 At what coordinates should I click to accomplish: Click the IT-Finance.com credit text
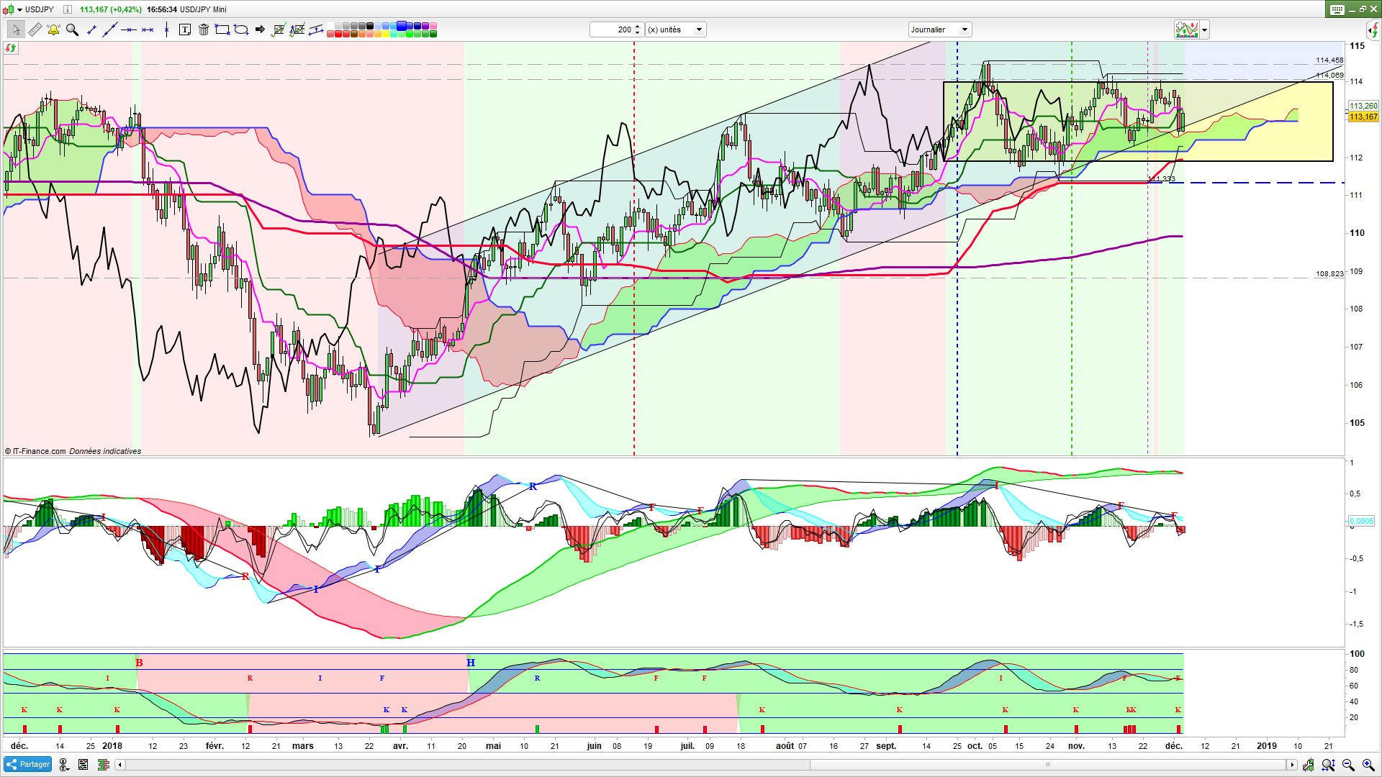coord(39,451)
